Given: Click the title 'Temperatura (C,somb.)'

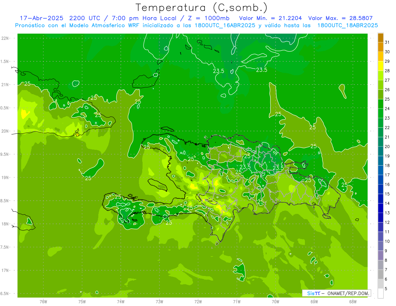Looking at the screenshot, I should pos(202,8).
